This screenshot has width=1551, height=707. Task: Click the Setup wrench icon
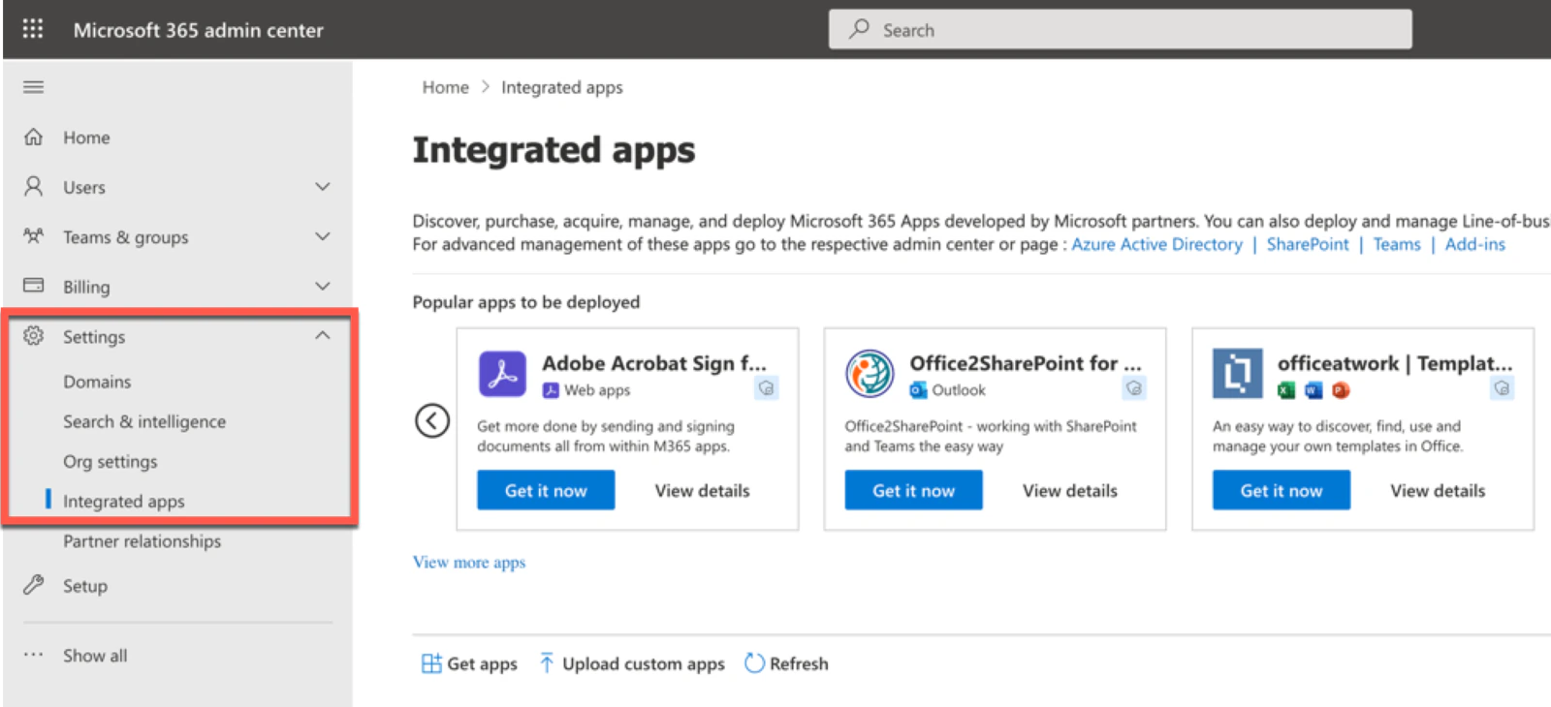coord(34,585)
